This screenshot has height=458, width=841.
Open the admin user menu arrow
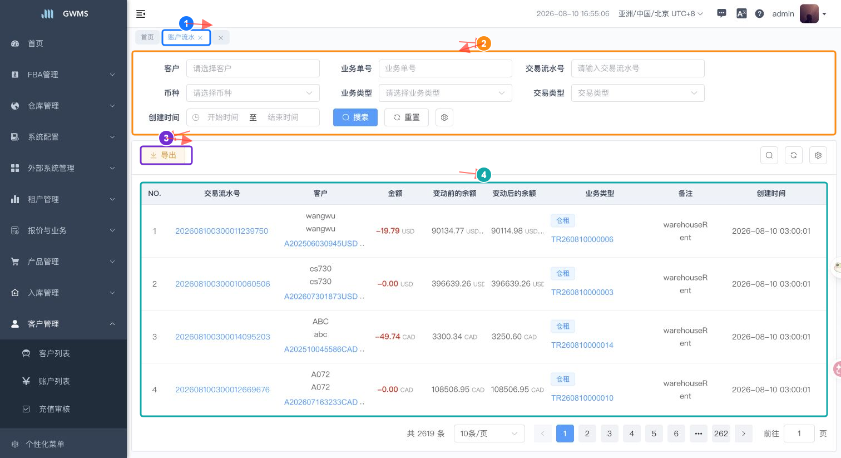pos(824,14)
